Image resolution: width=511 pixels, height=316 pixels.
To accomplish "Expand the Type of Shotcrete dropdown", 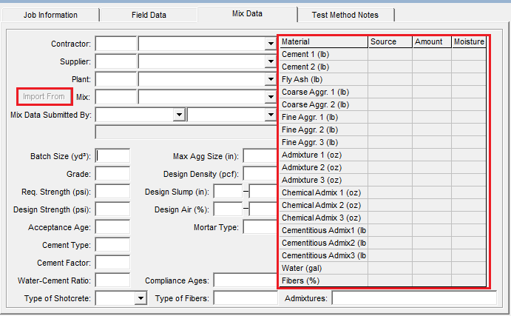I will (x=141, y=298).
